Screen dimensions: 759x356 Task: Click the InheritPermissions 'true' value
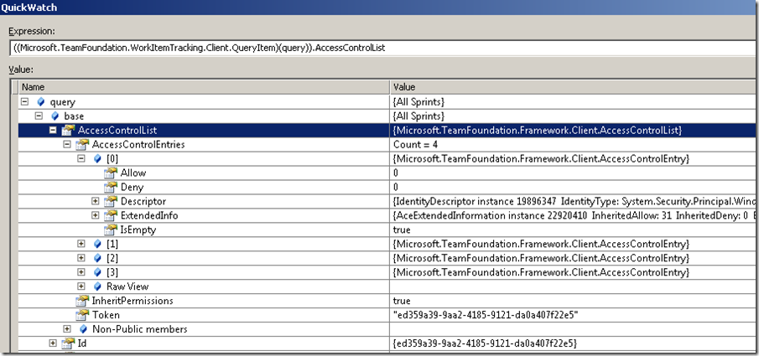(402, 301)
